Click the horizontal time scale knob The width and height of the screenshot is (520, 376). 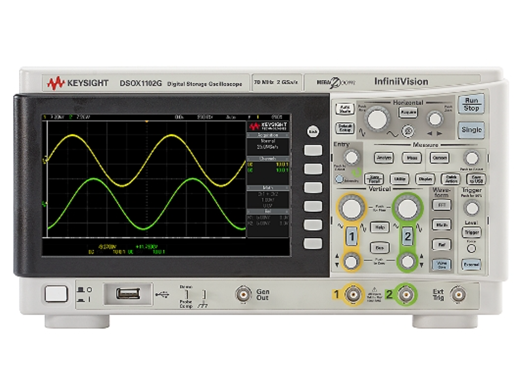tap(377, 119)
